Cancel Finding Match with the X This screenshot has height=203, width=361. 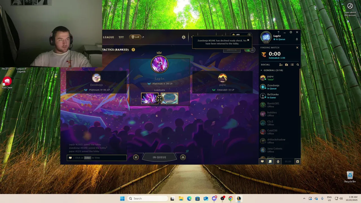click(x=297, y=48)
